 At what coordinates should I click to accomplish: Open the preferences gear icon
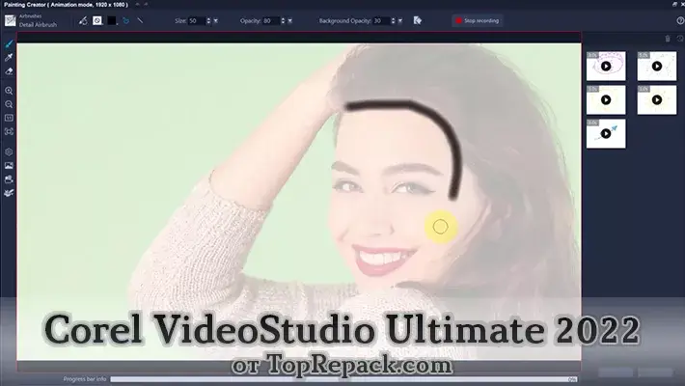pos(9,152)
